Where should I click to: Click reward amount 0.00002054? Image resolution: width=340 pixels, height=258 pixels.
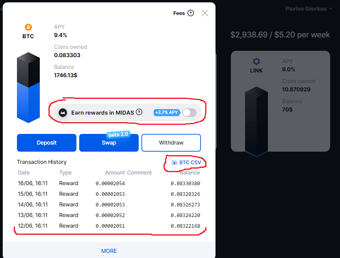pos(110,184)
